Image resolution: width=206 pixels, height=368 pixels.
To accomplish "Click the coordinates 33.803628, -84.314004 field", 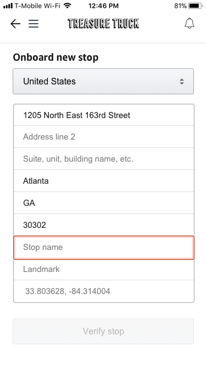I will [x=104, y=291].
